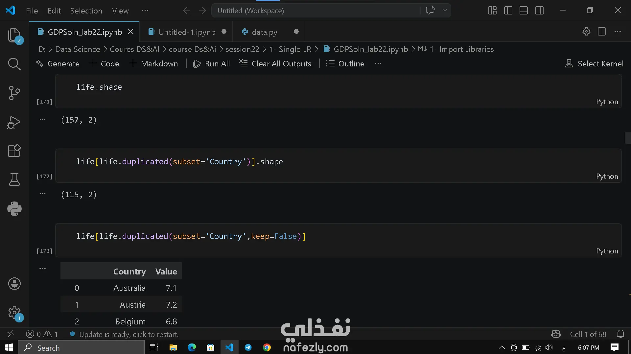Click Select Kernel
Image resolution: width=631 pixels, height=354 pixels.
tap(594, 63)
